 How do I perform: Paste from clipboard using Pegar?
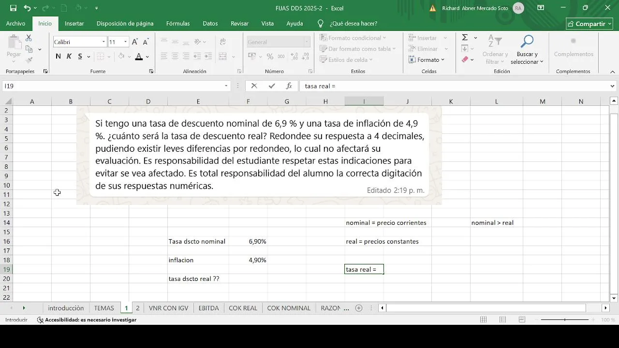click(x=14, y=48)
